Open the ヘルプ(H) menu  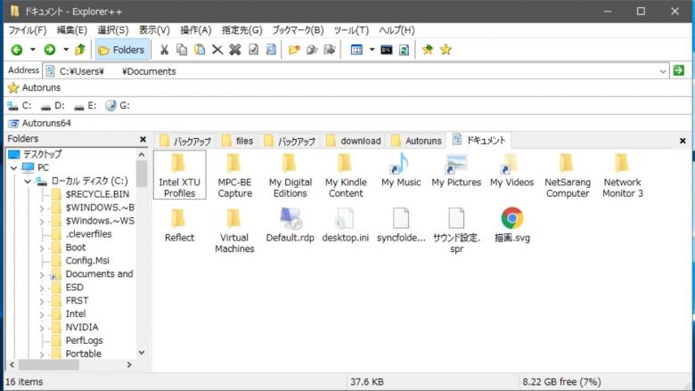tap(397, 30)
